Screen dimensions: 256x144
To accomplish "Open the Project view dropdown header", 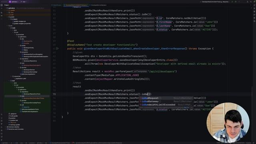I will click(7, 5).
